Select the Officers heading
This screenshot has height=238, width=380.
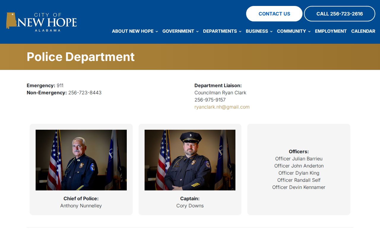(299, 152)
